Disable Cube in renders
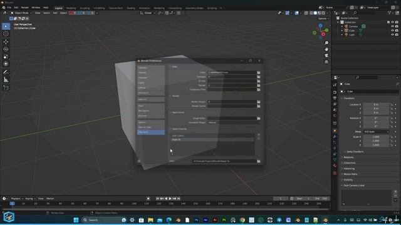This screenshot has height=225, width=401. pos(397,31)
